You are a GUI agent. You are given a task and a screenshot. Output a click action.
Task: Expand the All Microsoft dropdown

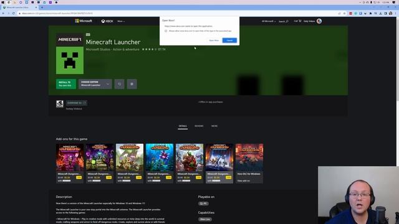tap(269, 21)
